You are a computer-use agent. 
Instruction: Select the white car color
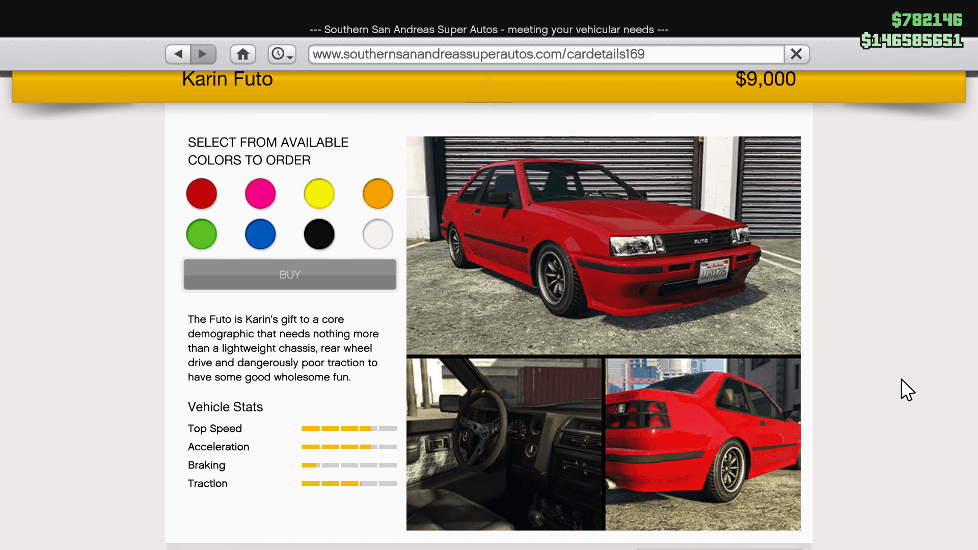pos(378,234)
